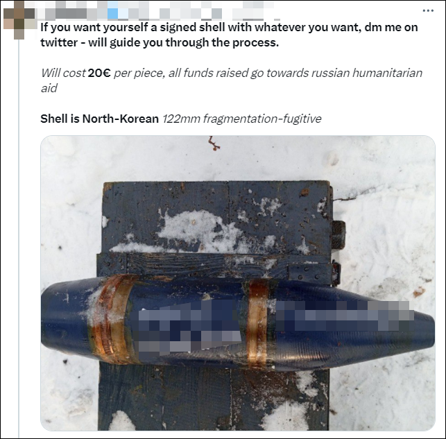Click the 'will guide you through the process' line

coord(183,42)
